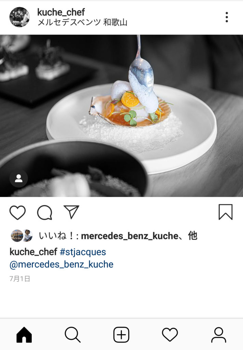The height and width of the screenshot is (350, 243).
Task: Tap kuche_chef username in post header
Action: pyautogui.click(x=61, y=12)
